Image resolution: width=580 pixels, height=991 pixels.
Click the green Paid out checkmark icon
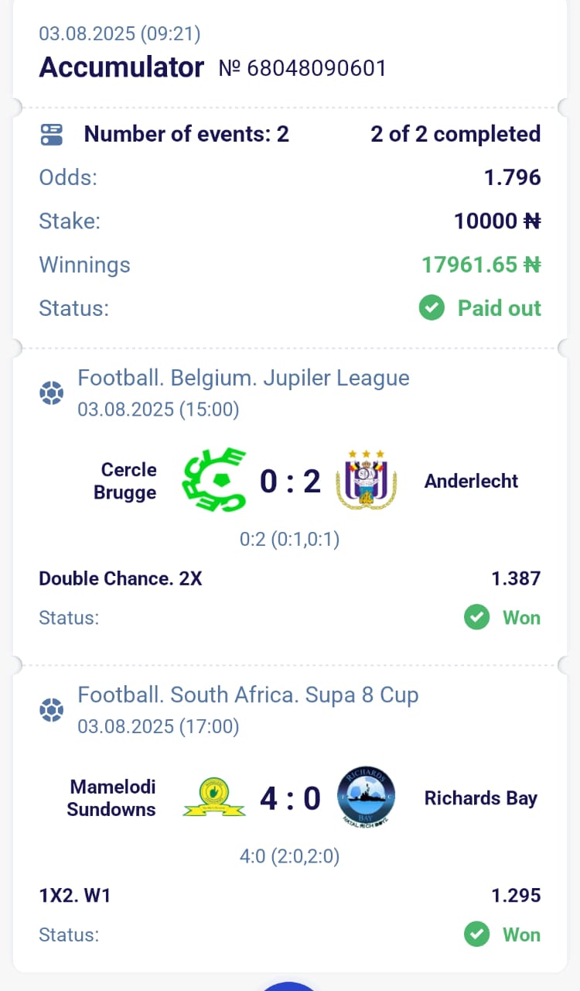coord(432,308)
